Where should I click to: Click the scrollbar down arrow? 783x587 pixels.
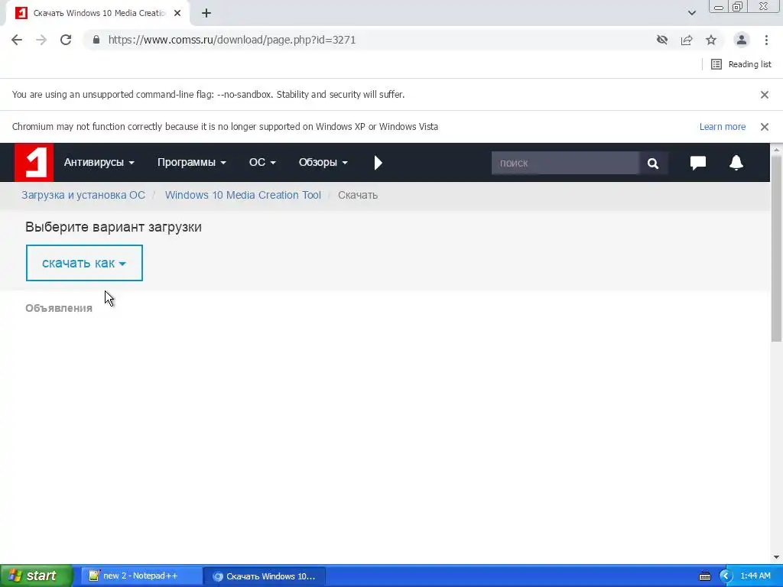pos(776,557)
